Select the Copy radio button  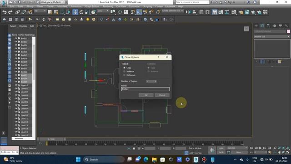tap(124, 68)
